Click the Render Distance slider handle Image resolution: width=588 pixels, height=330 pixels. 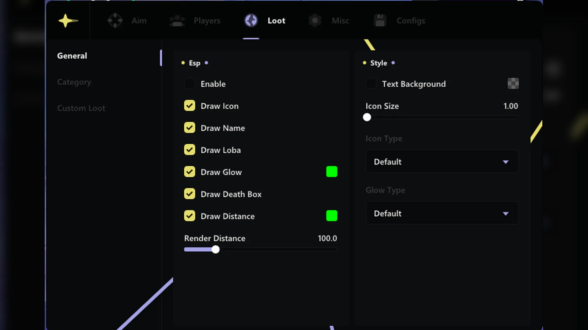coord(216,250)
